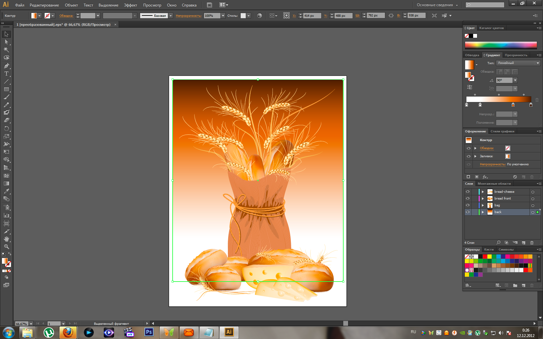Select the Eyedropper tool

6,191
